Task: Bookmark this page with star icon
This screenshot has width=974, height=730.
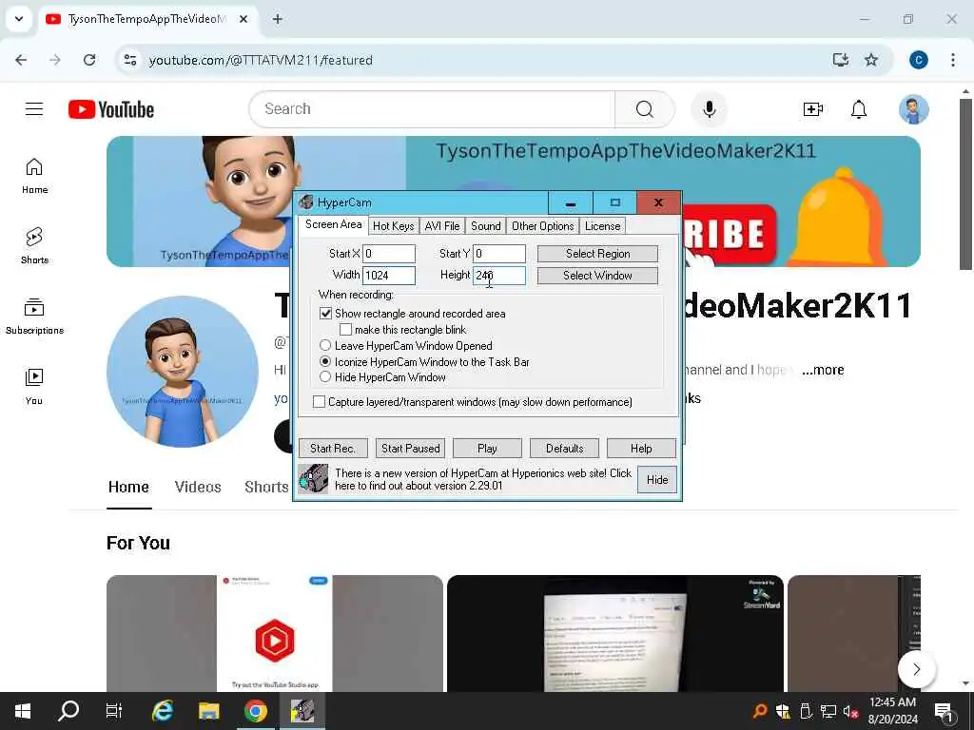Action: pos(871,60)
